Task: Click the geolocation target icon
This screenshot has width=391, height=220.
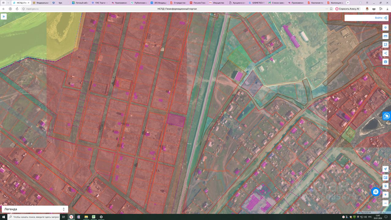Action: [386, 186]
